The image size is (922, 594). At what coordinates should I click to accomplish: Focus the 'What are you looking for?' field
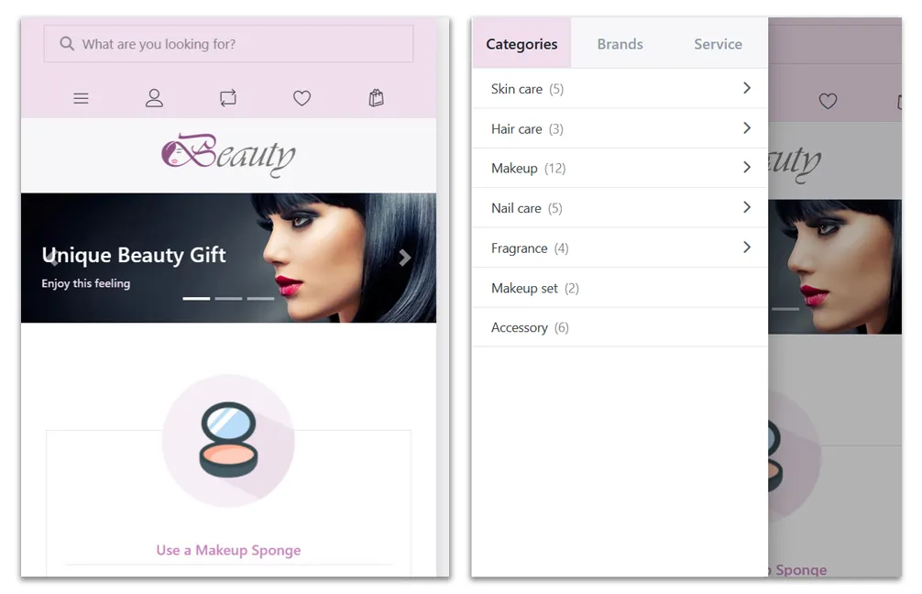click(x=228, y=43)
